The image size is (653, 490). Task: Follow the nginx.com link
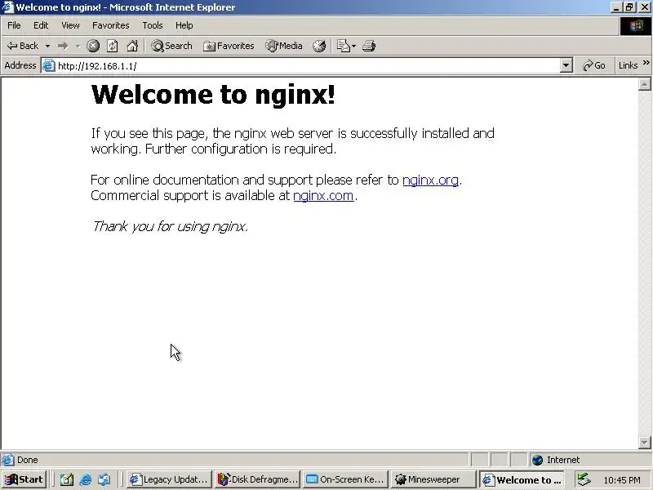[x=323, y=195]
